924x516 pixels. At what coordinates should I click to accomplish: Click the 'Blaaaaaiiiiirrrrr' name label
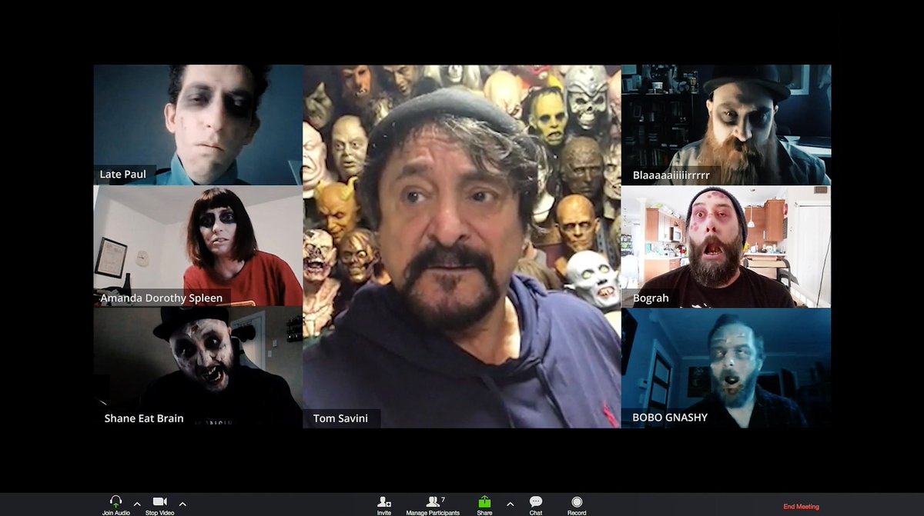click(671, 175)
